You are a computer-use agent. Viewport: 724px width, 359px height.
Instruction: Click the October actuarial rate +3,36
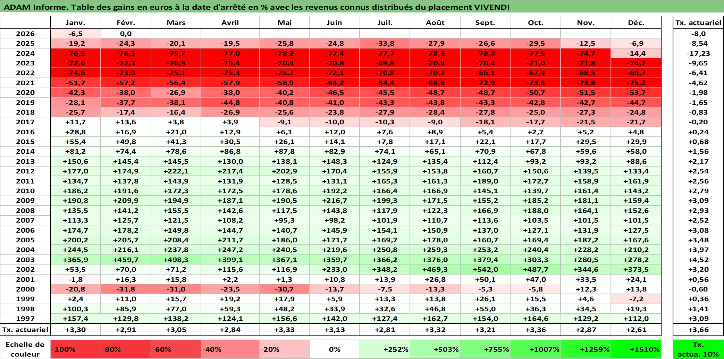pyautogui.click(x=536, y=330)
